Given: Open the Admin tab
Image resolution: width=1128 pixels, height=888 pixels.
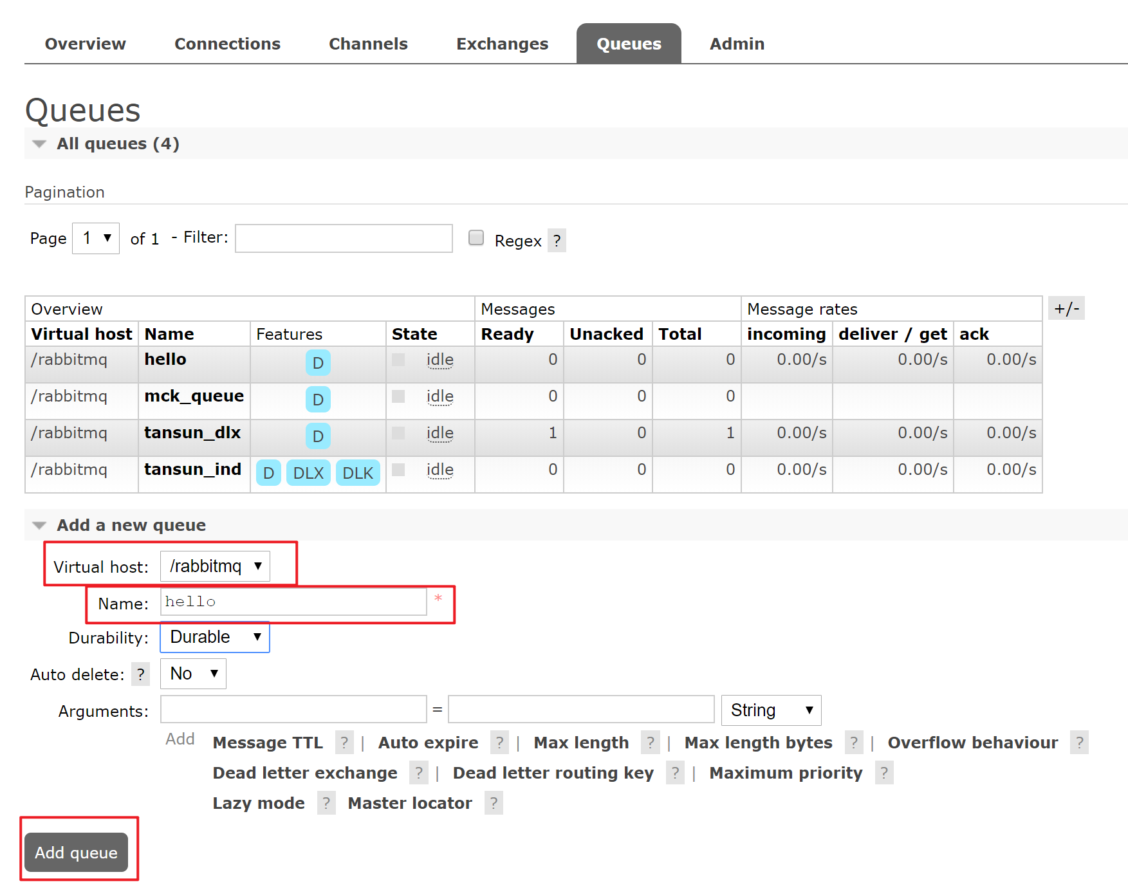Looking at the screenshot, I should tap(737, 44).
